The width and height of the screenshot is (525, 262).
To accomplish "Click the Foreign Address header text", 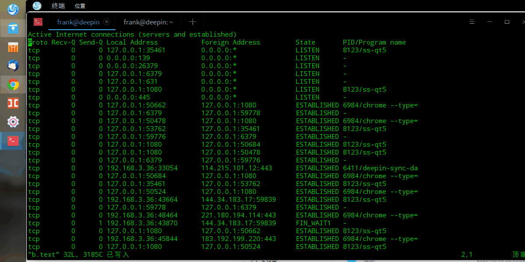I will pyautogui.click(x=231, y=42).
